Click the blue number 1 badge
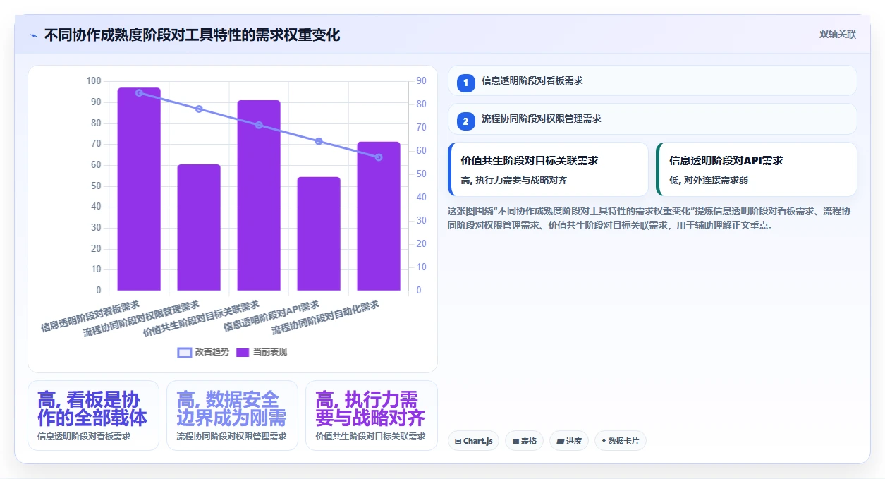 point(465,83)
